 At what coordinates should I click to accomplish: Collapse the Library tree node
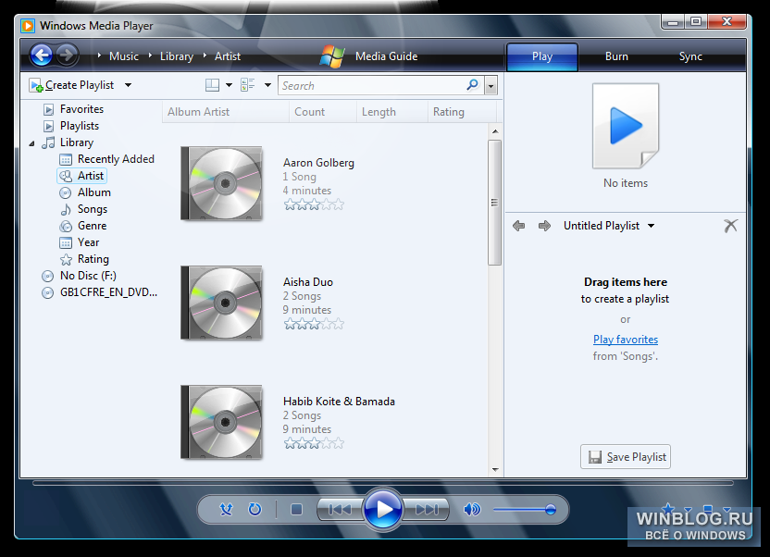(x=31, y=143)
